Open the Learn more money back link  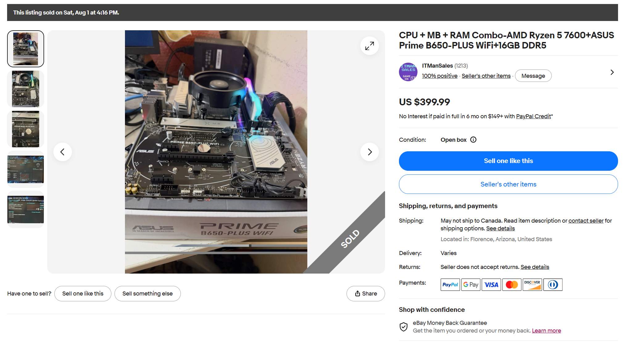(546, 331)
